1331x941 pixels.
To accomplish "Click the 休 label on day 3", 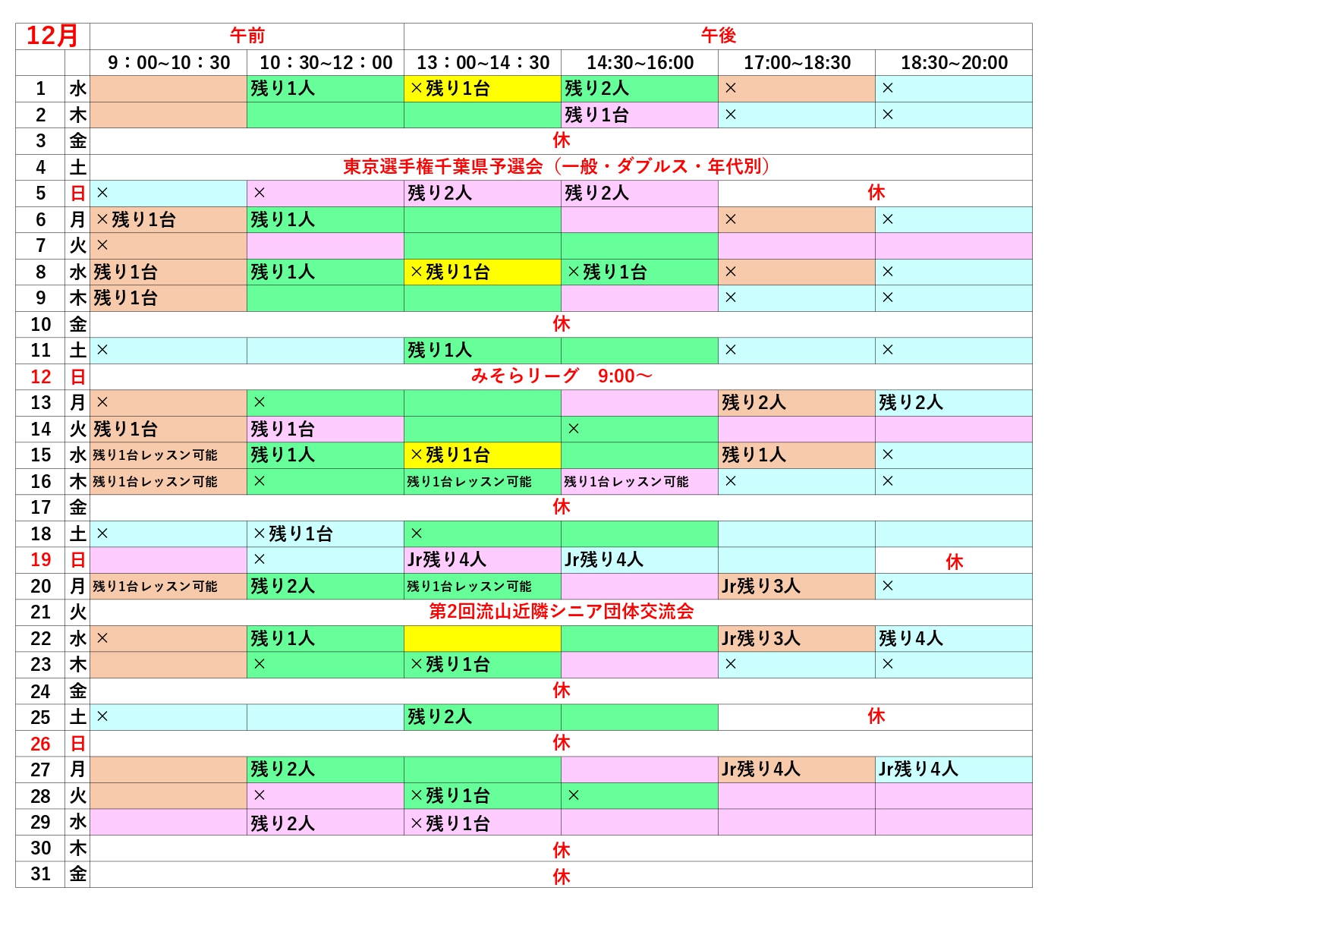I will tap(562, 140).
